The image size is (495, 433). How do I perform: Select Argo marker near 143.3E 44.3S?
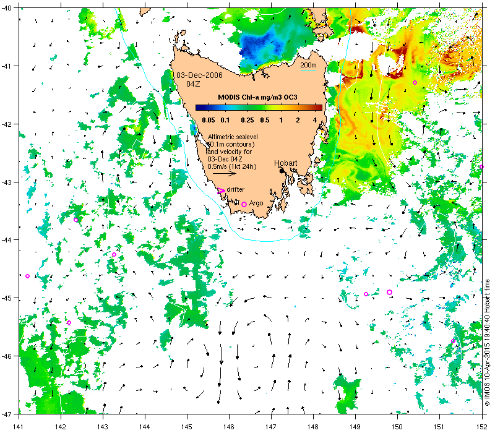point(114,255)
